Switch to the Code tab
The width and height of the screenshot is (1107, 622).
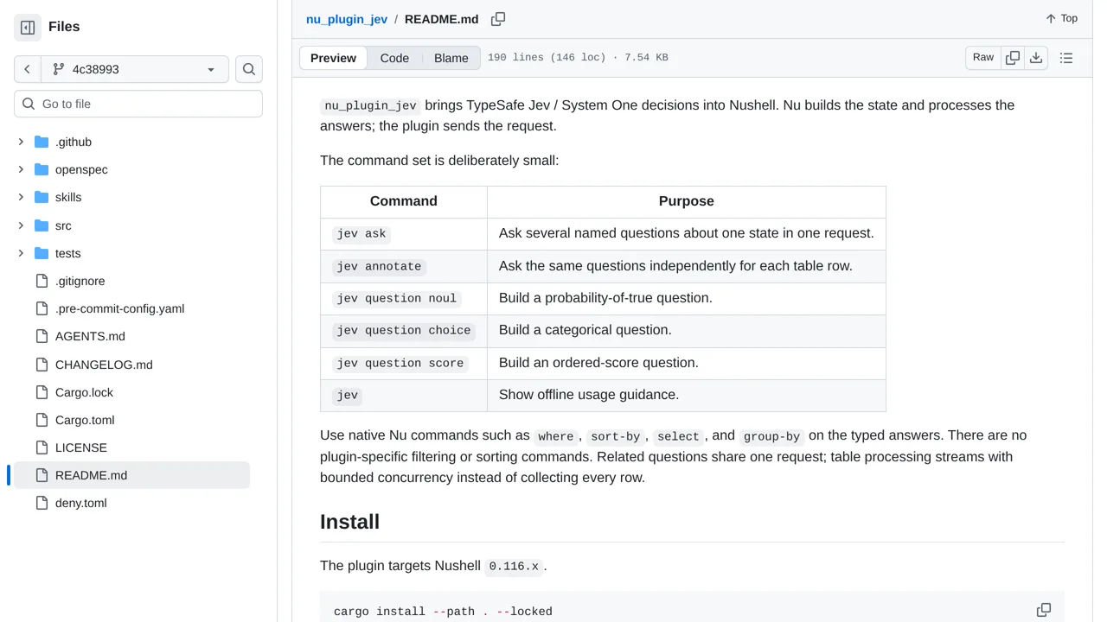point(394,58)
